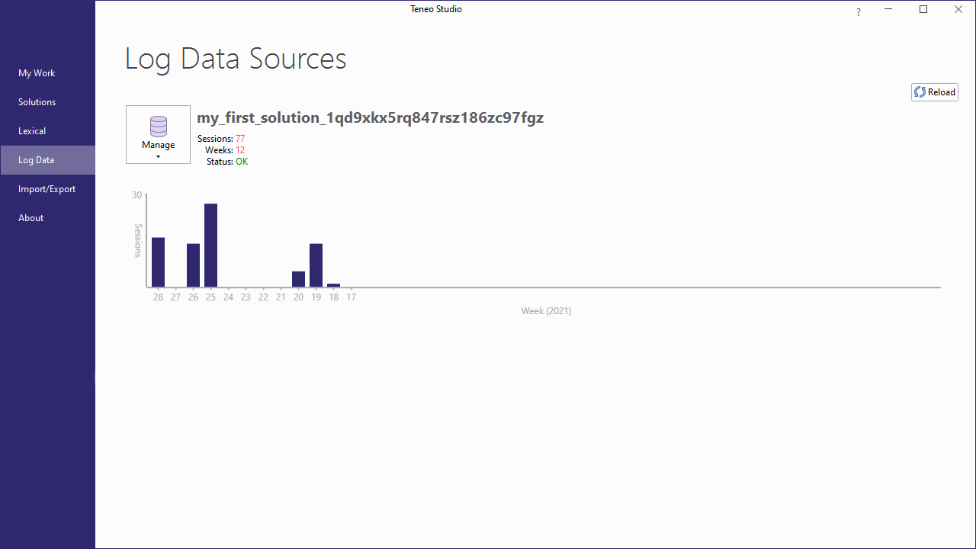Click the Sessions y-axis label

pyautogui.click(x=138, y=240)
